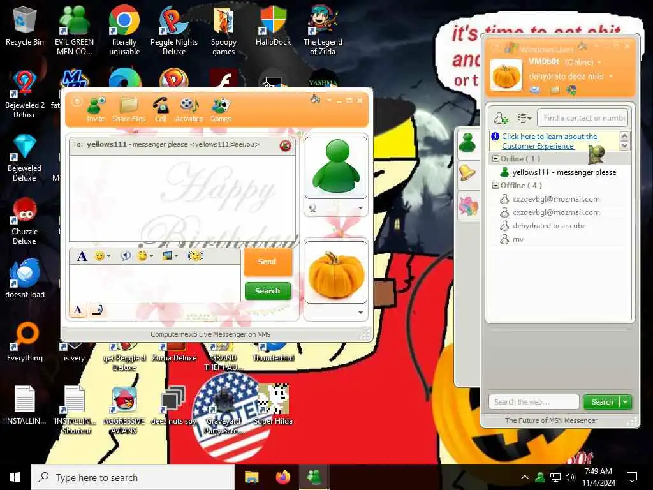The width and height of the screenshot is (653, 490).
Task: Send a nudge with the shaking smiley
Action: 195,255
